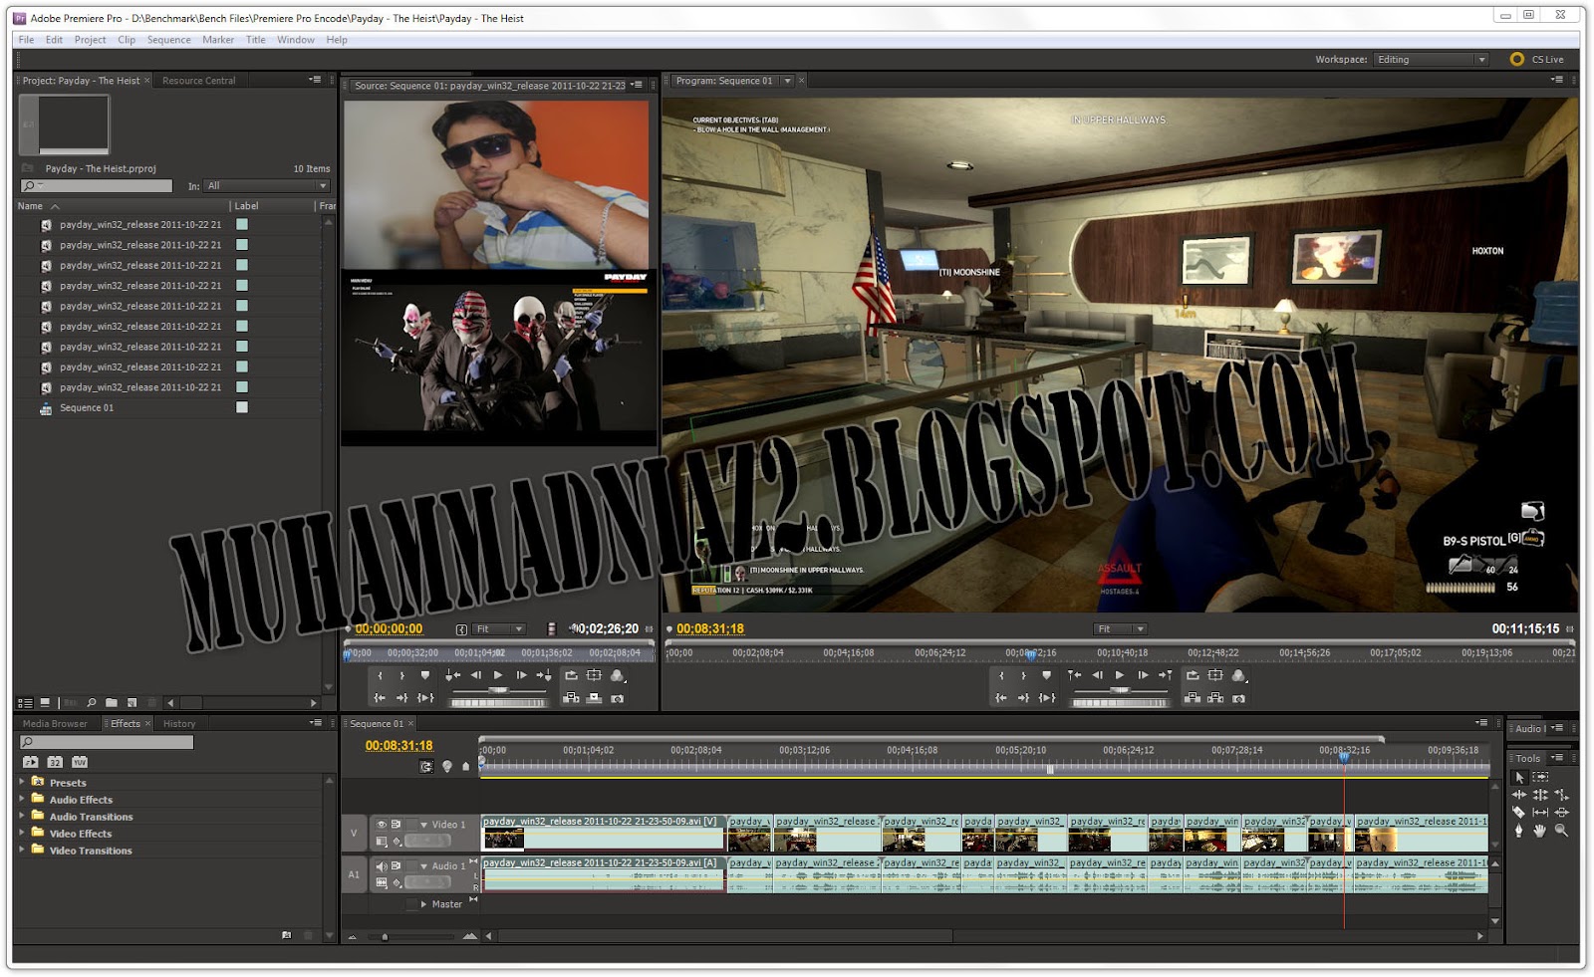The height and width of the screenshot is (977, 1594).
Task: Select the Track Select tool
Action: coord(1540,777)
